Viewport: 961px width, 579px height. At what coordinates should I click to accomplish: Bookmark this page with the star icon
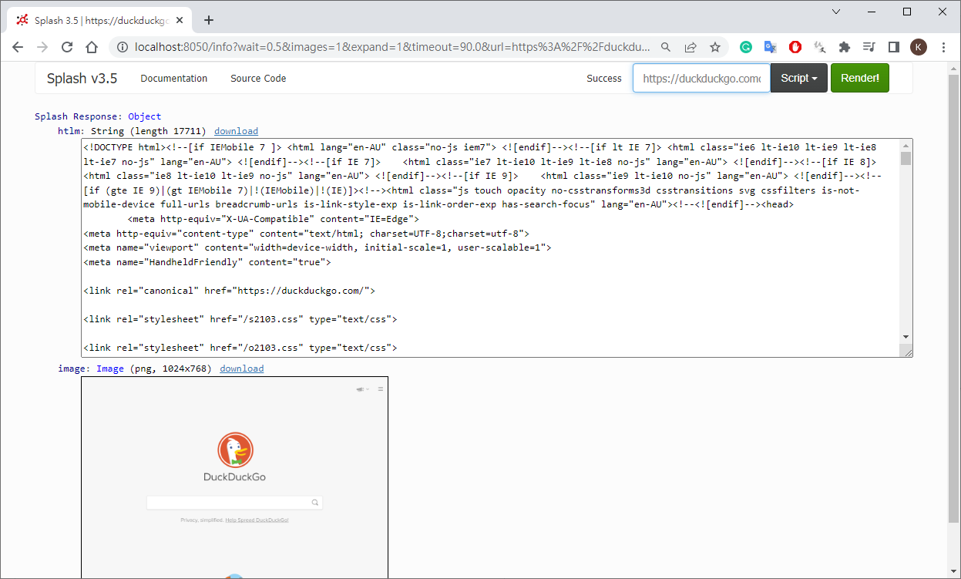point(715,47)
